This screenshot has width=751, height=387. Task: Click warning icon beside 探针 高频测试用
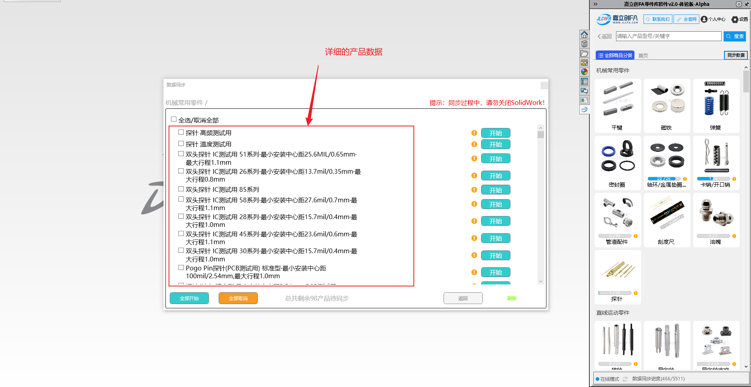pyautogui.click(x=474, y=133)
